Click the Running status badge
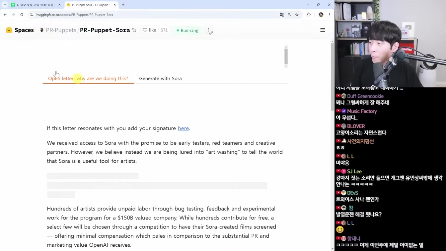The width and height of the screenshot is (446, 251). point(187,30)
